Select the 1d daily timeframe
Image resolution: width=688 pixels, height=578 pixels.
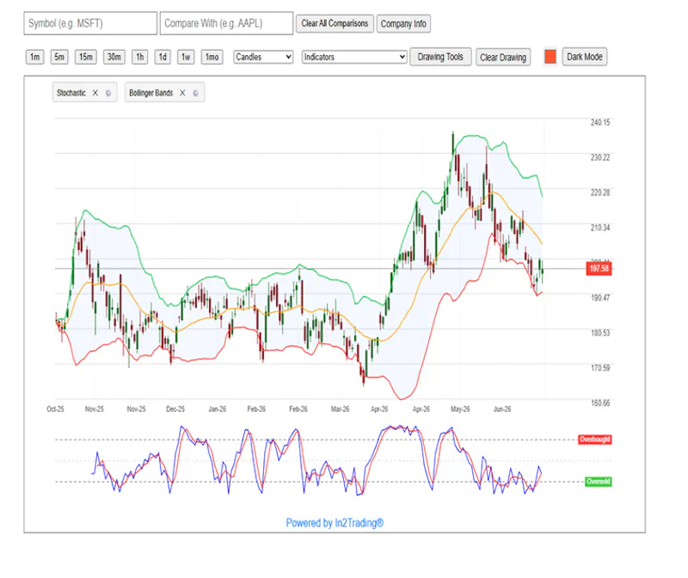pos(163,57)
